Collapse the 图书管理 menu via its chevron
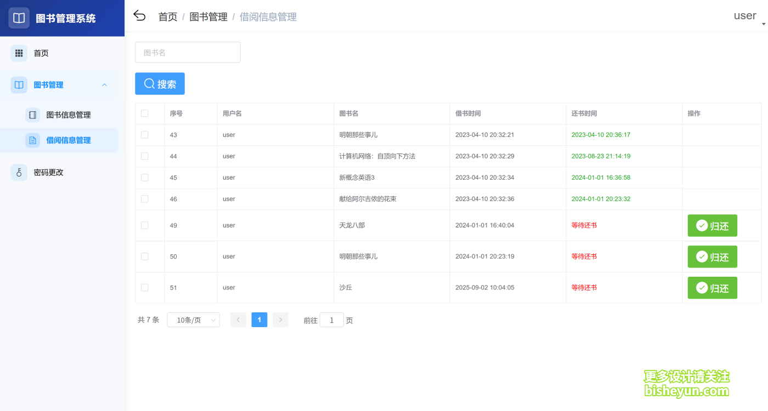Viewport: 768px width, 411px height. pos(104,85)
